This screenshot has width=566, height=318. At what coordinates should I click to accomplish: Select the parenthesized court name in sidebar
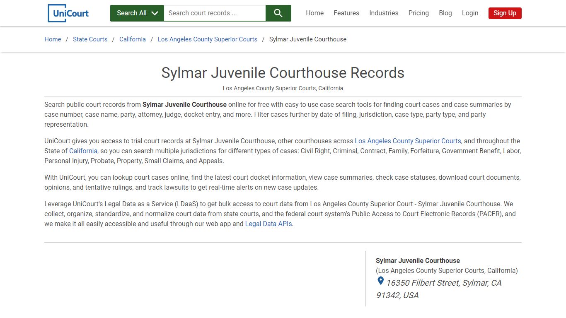447,271
